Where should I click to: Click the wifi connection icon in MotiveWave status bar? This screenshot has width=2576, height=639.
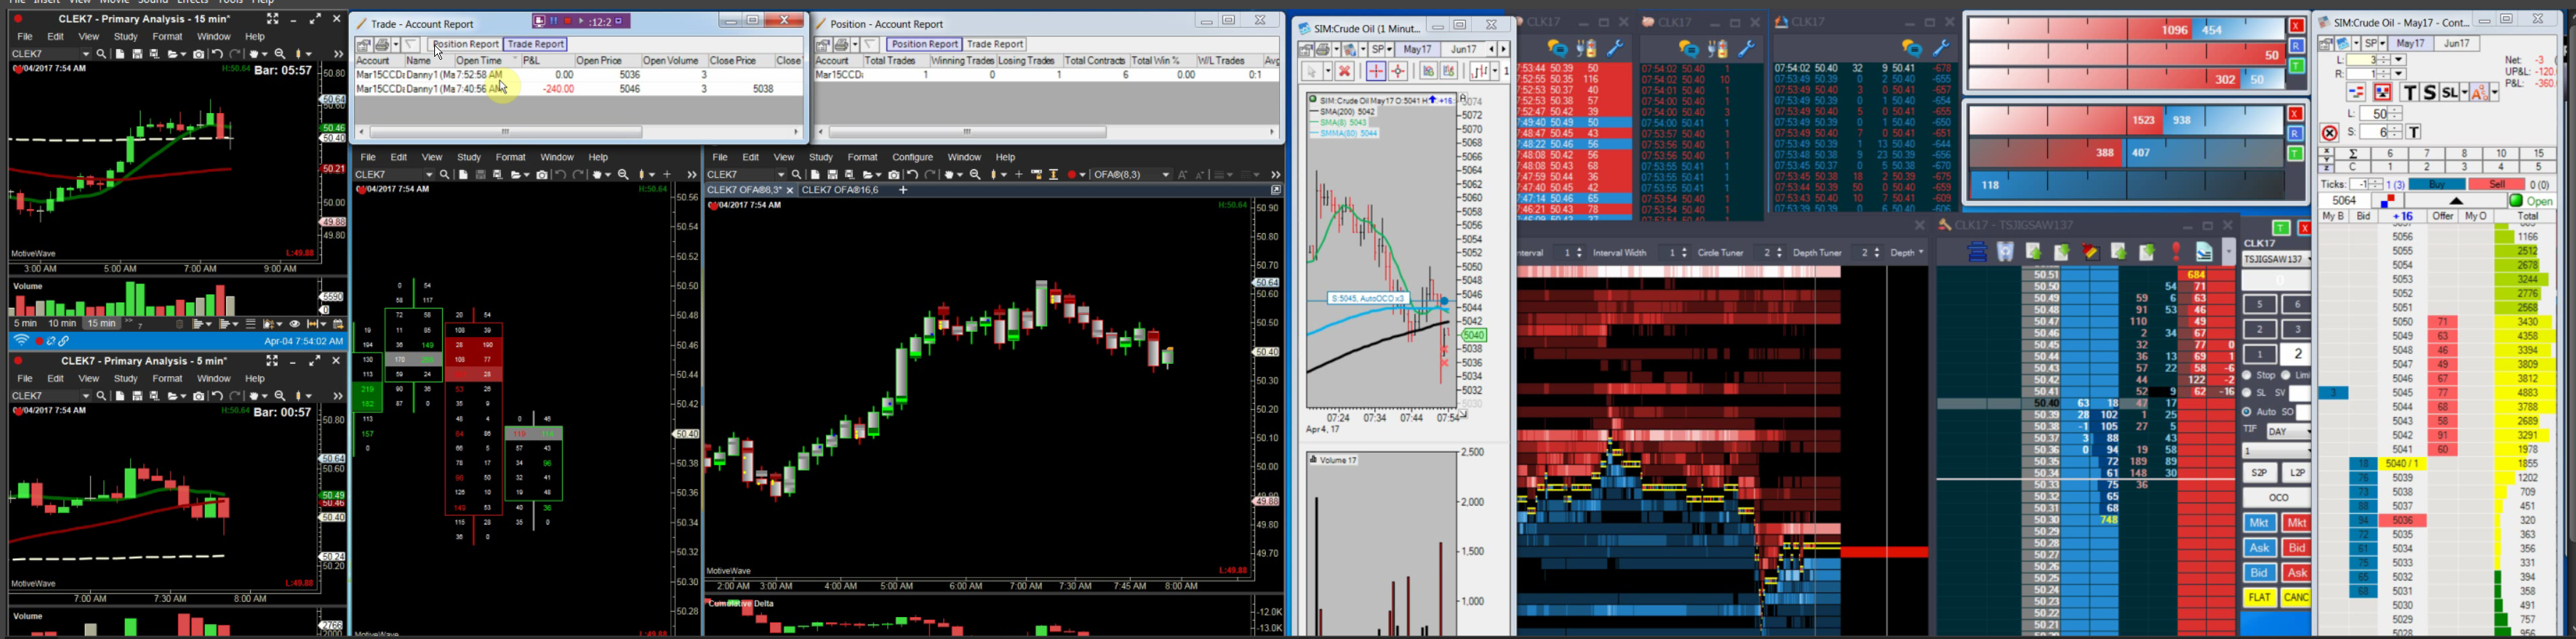(21, 341)
